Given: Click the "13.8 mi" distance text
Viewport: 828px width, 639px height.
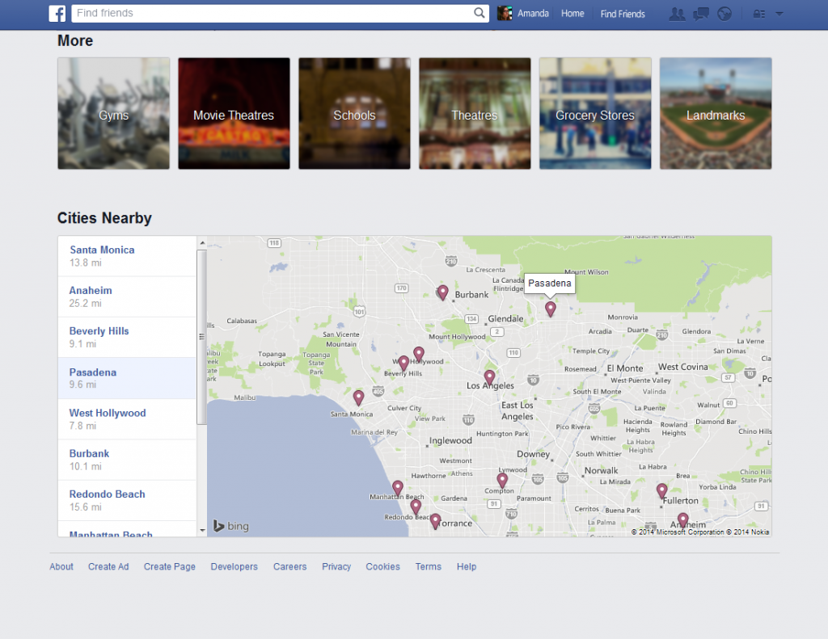Looking at the screenshot, I should [86, 263].
